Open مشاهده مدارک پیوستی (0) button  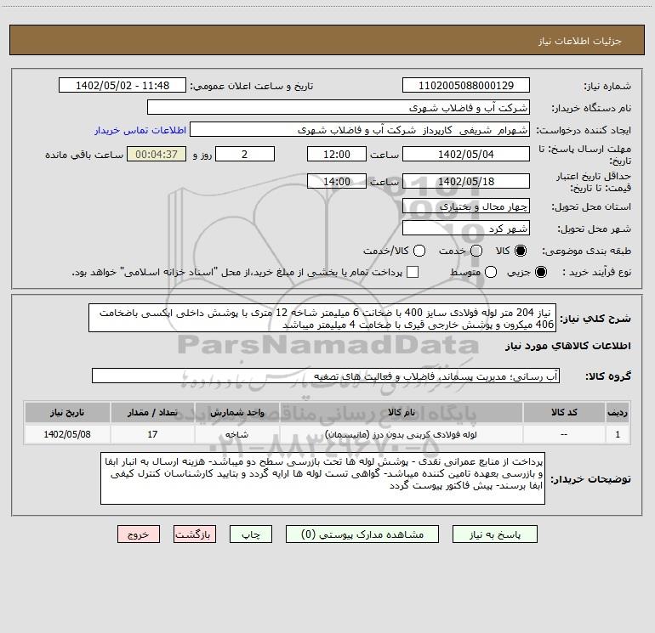[x=362, y=534]
